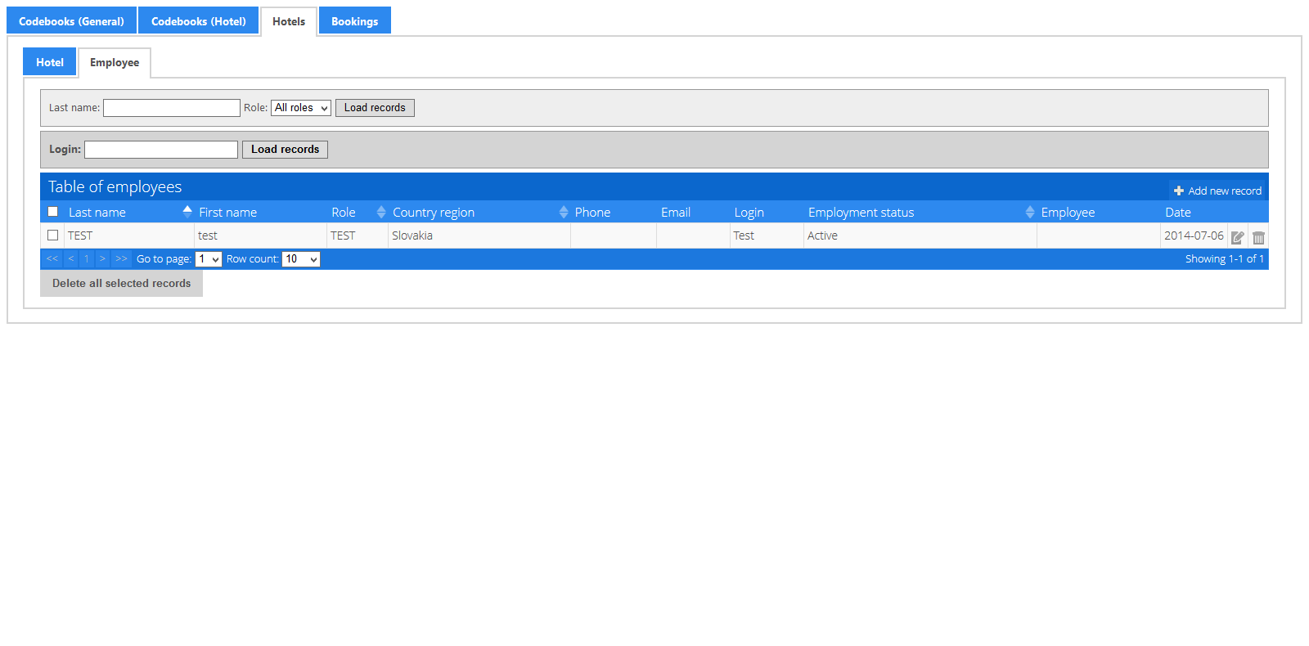This screenshot has width=1309, height=646.
Task: Click Load records next to Role filter
Action: (375, 108)
